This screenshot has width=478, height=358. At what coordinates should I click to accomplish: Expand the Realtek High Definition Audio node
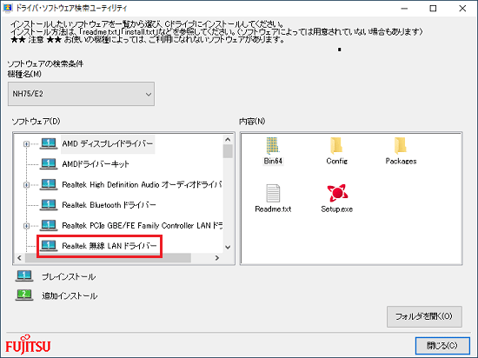[27, 184]
